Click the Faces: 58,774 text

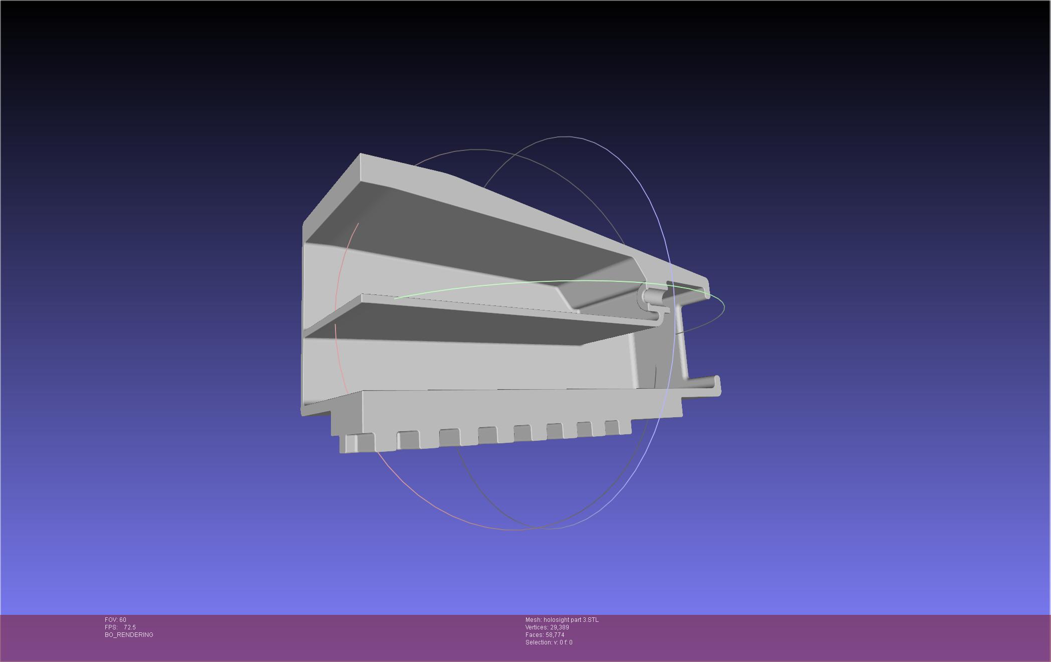[x=545, y=635]
